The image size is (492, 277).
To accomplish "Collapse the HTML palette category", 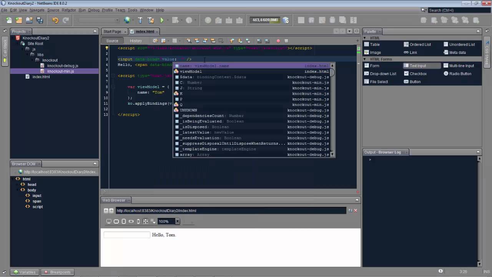I will (x=365, y=38).
